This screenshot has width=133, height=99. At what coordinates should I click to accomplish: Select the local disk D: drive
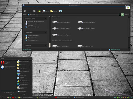[x=86, y=22]
